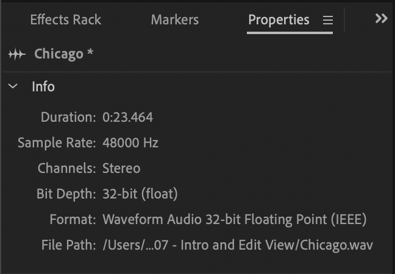Switch to the Markers tab
The width and height of the screenshot is (395, 274).
tap(174, 19)
